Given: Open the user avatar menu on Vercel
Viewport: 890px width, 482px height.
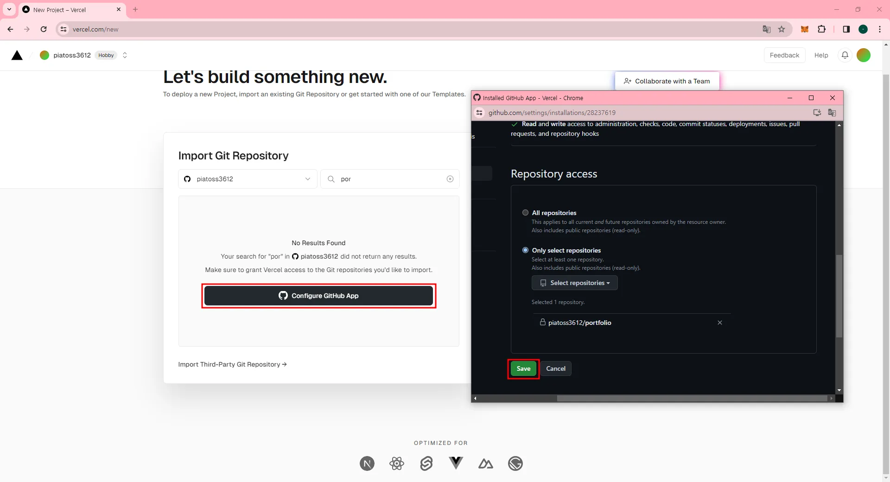Looking at the screenshot, I should 864,55.
